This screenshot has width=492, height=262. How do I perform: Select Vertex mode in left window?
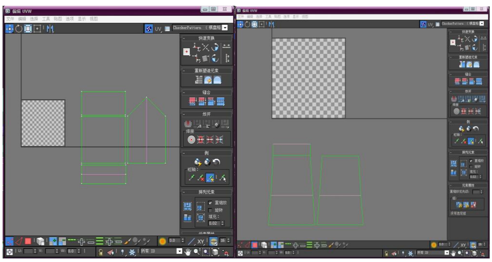pyautogui.click(x=10, y=241)
